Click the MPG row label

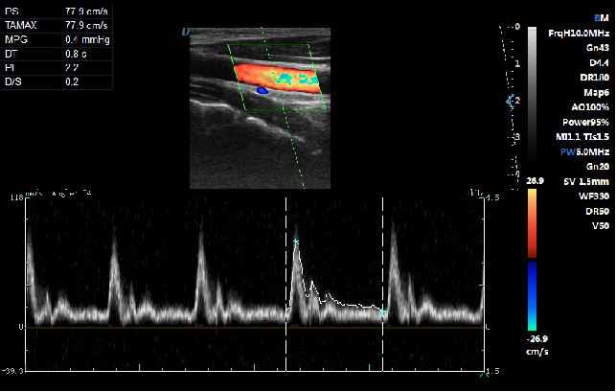click(16, 39)
